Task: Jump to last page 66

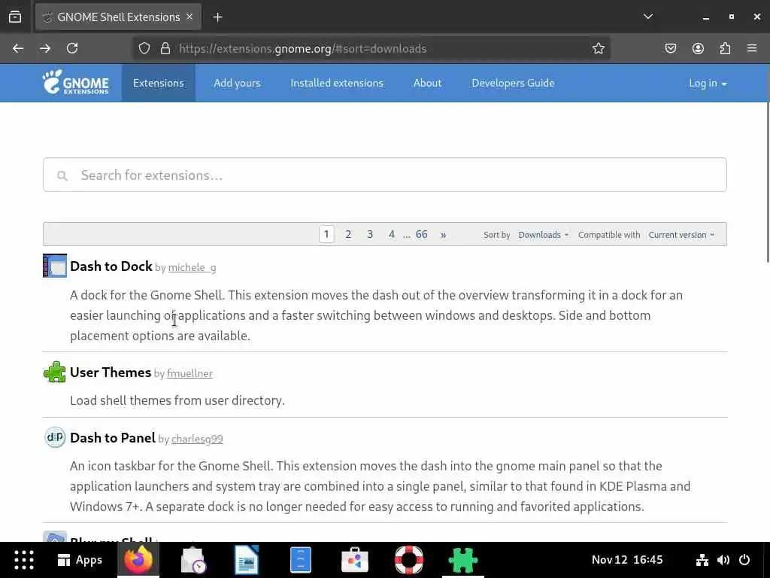Action: tap(421, 234)
